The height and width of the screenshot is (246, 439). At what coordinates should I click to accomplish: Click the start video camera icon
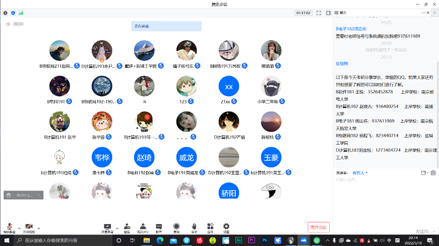click(x=29, y=226)
